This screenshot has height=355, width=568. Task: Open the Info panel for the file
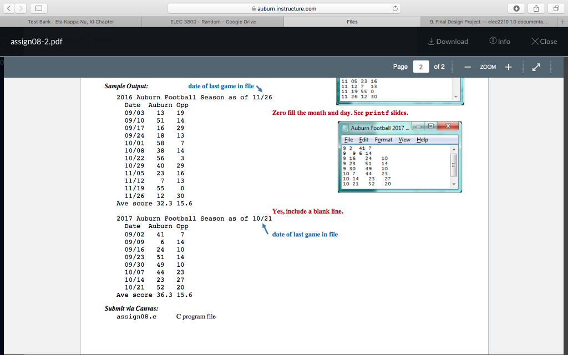pos(500,42)
